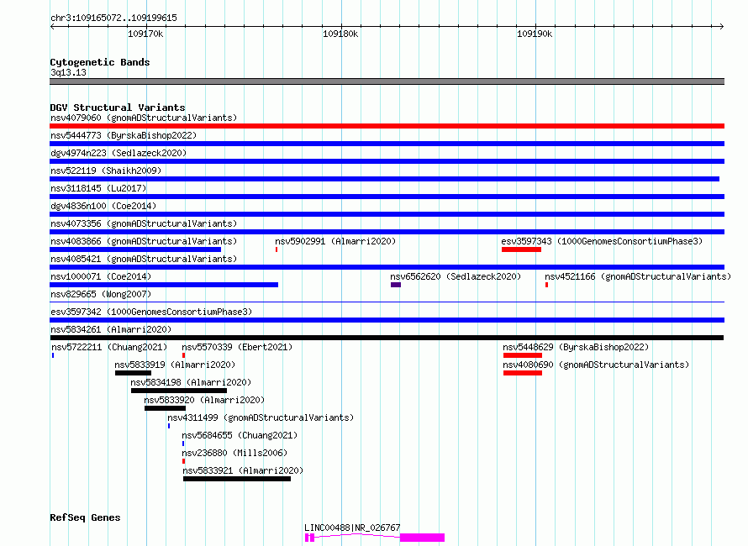Click the 3q13.13 band label
The width and height of the screenshot is (748, 546).
(68, 72)
